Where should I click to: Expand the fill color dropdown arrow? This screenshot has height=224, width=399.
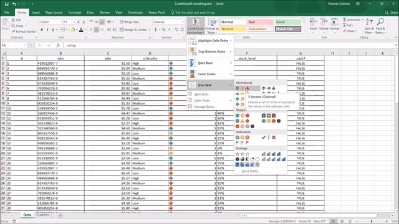pyautogui.click(x=77, y=30)
